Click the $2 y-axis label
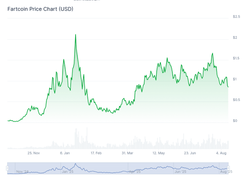The height and width of the screenshot is (178, 250). (235, 38)
